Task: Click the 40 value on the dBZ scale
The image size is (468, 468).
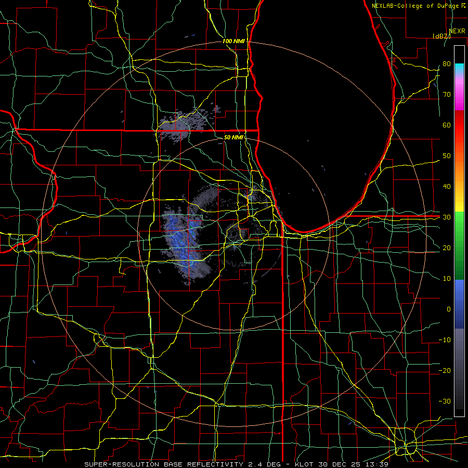Action: coord(447,187)
